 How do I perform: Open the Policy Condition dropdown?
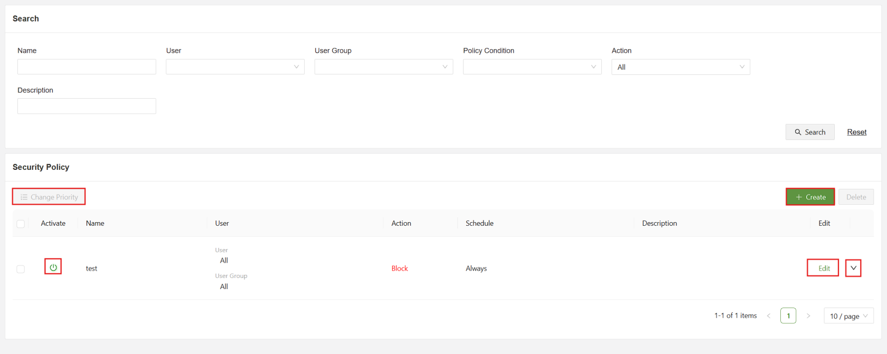pos(532,67)
